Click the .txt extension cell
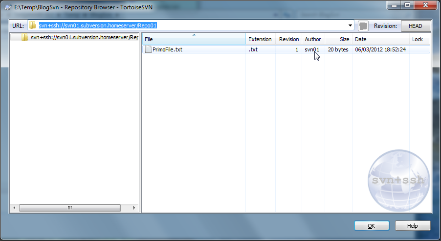Image resolution: width=441 pixels, height=241 pixels. (x=253, y=49)
